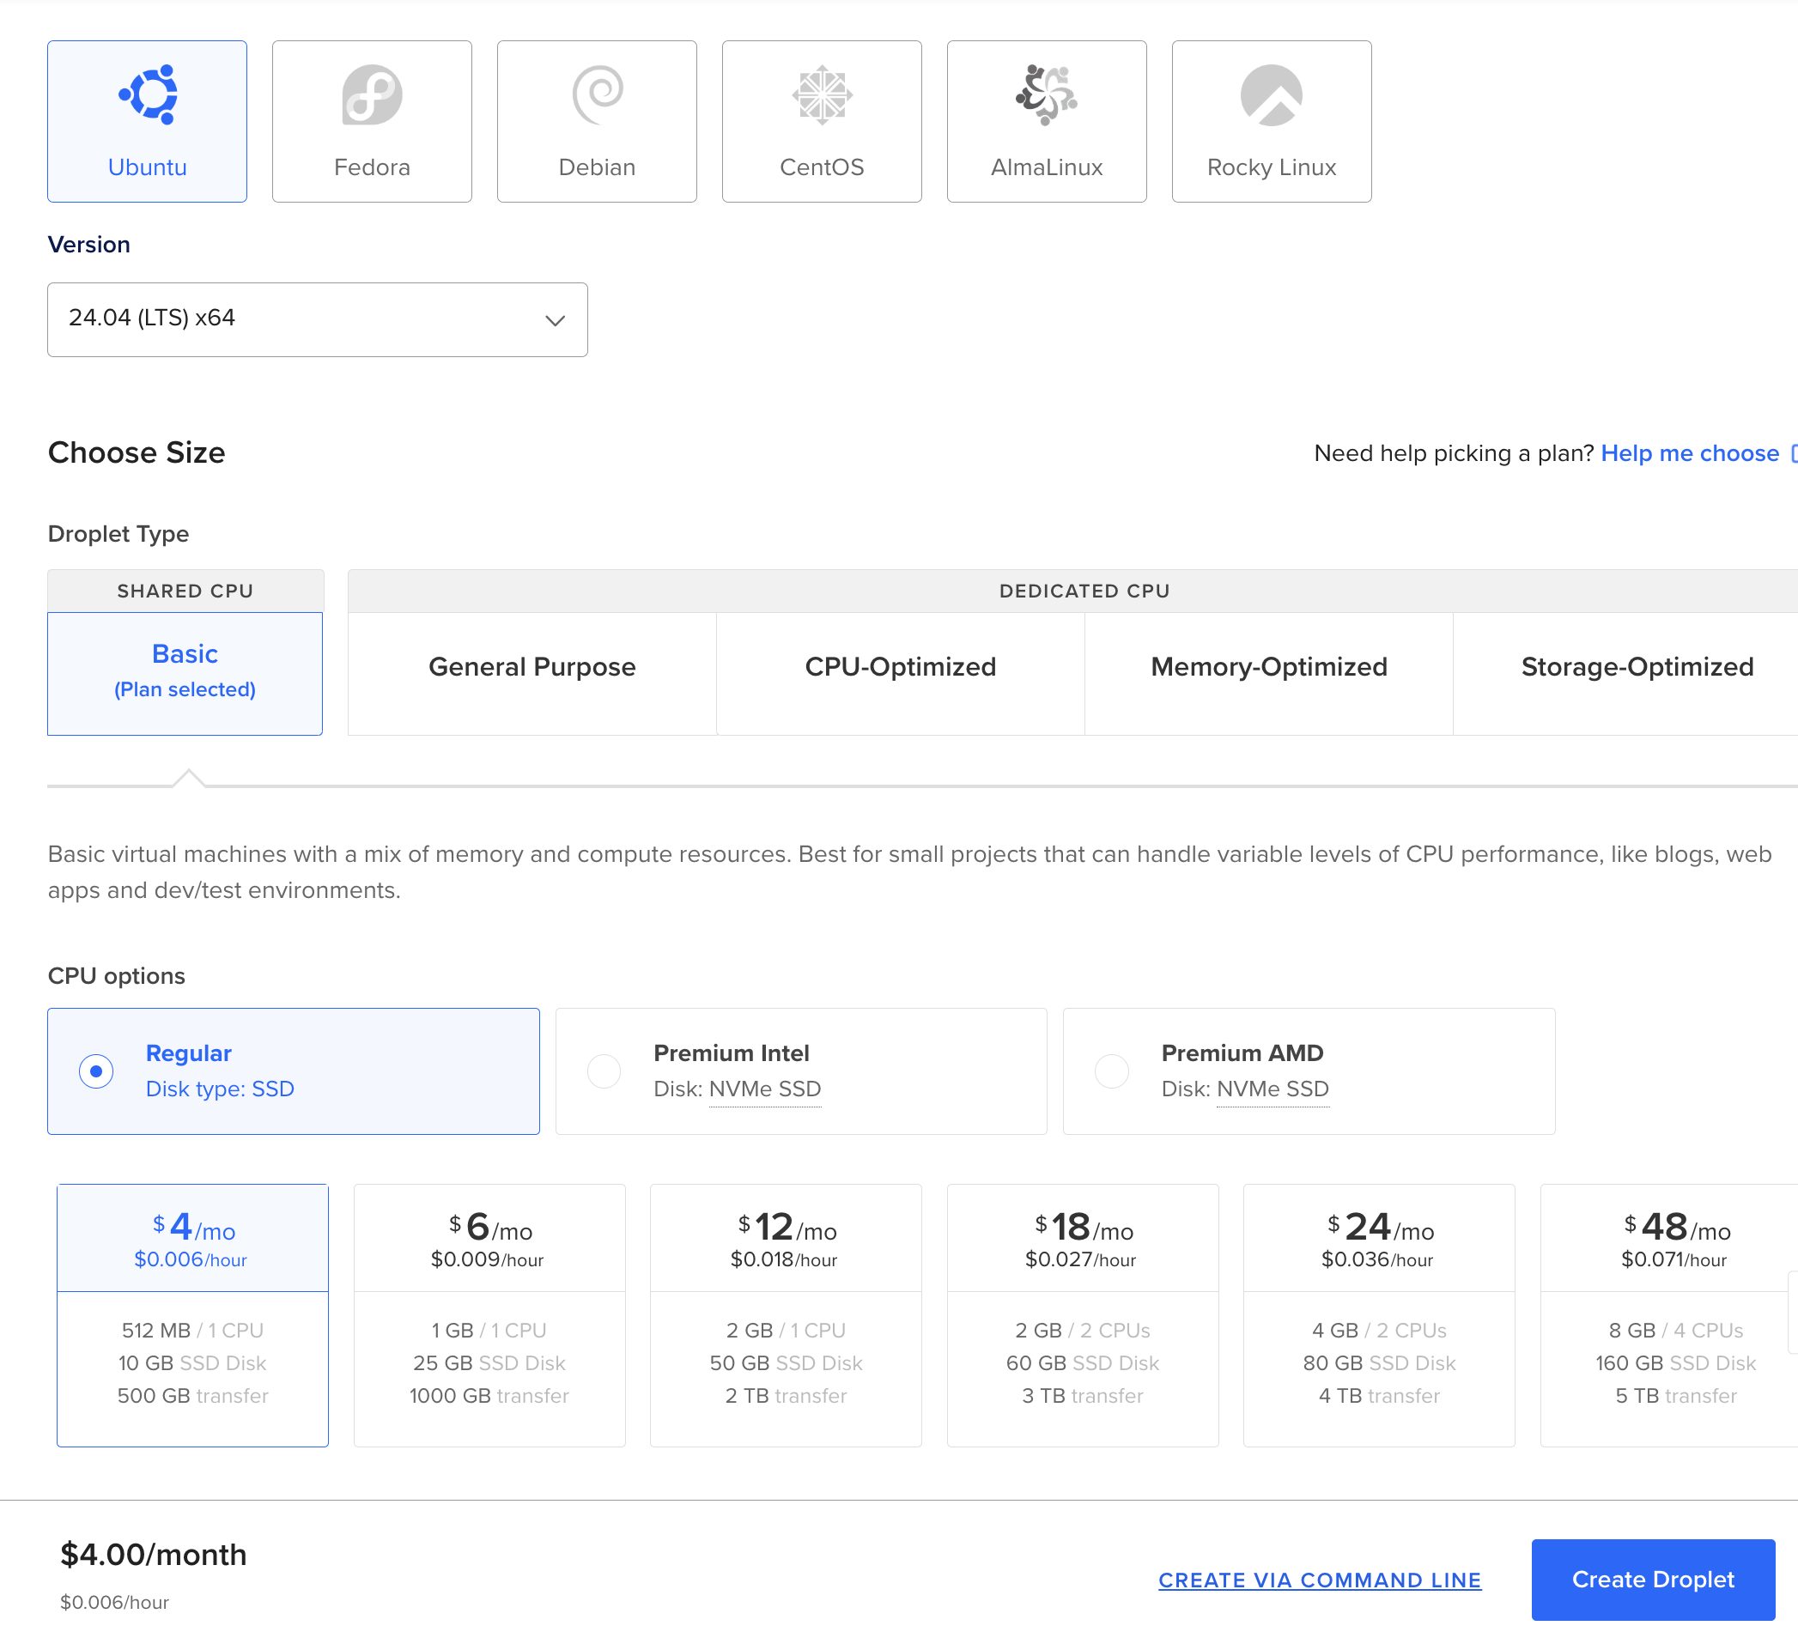
Task: Switch to the Storage-Optimized dedicated CPU tab
Action: (x=1635, y=667)
